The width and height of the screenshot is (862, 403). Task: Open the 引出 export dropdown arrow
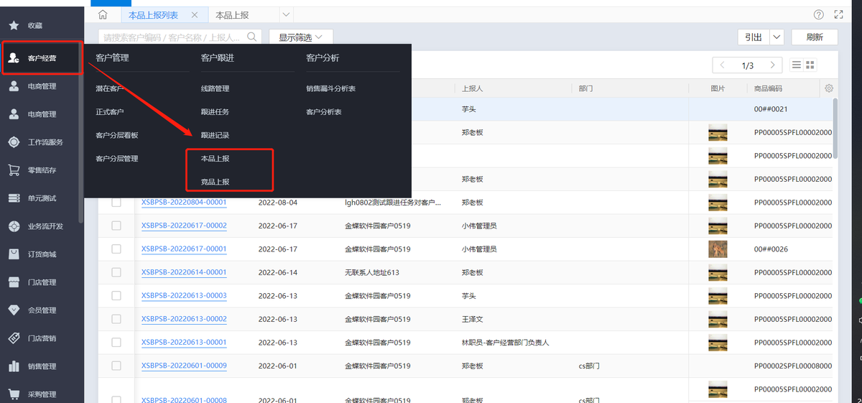[777, 37]
